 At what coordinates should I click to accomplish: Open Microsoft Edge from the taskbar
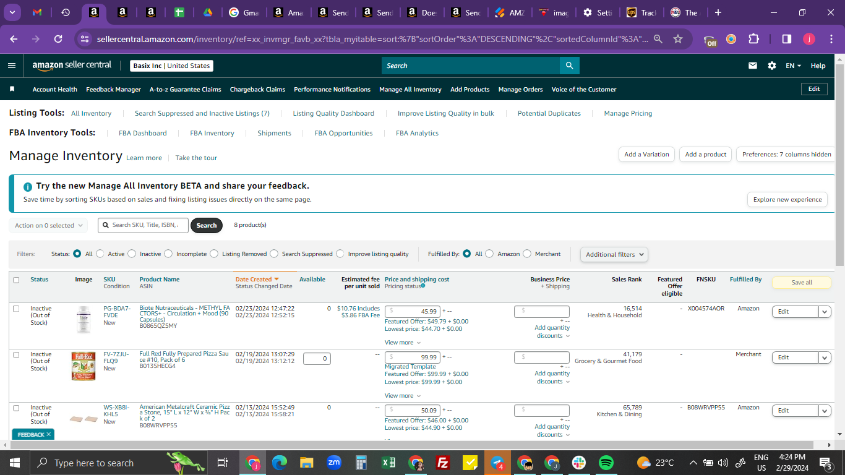[x=280, y=463]
